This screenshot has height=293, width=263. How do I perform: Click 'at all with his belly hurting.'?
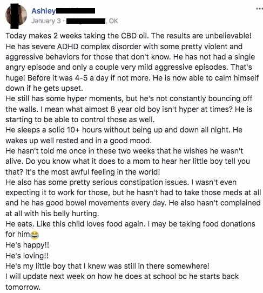click(52, 214)
